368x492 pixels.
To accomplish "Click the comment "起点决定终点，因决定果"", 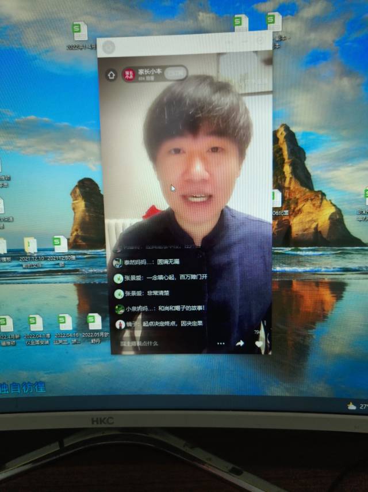I will (x=172, y=324).
